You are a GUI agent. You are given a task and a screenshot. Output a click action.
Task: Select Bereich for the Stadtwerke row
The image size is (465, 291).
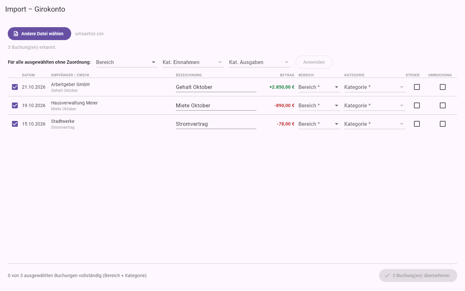coord(319,124)
